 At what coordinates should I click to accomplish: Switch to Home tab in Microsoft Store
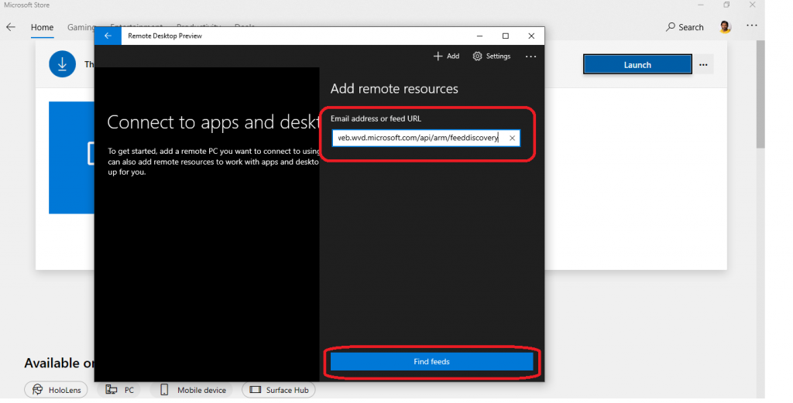[x=42, y=27]
